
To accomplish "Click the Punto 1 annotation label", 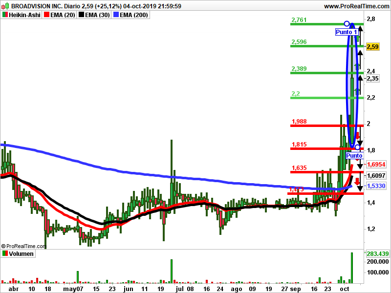I will (x=346, y=32).
